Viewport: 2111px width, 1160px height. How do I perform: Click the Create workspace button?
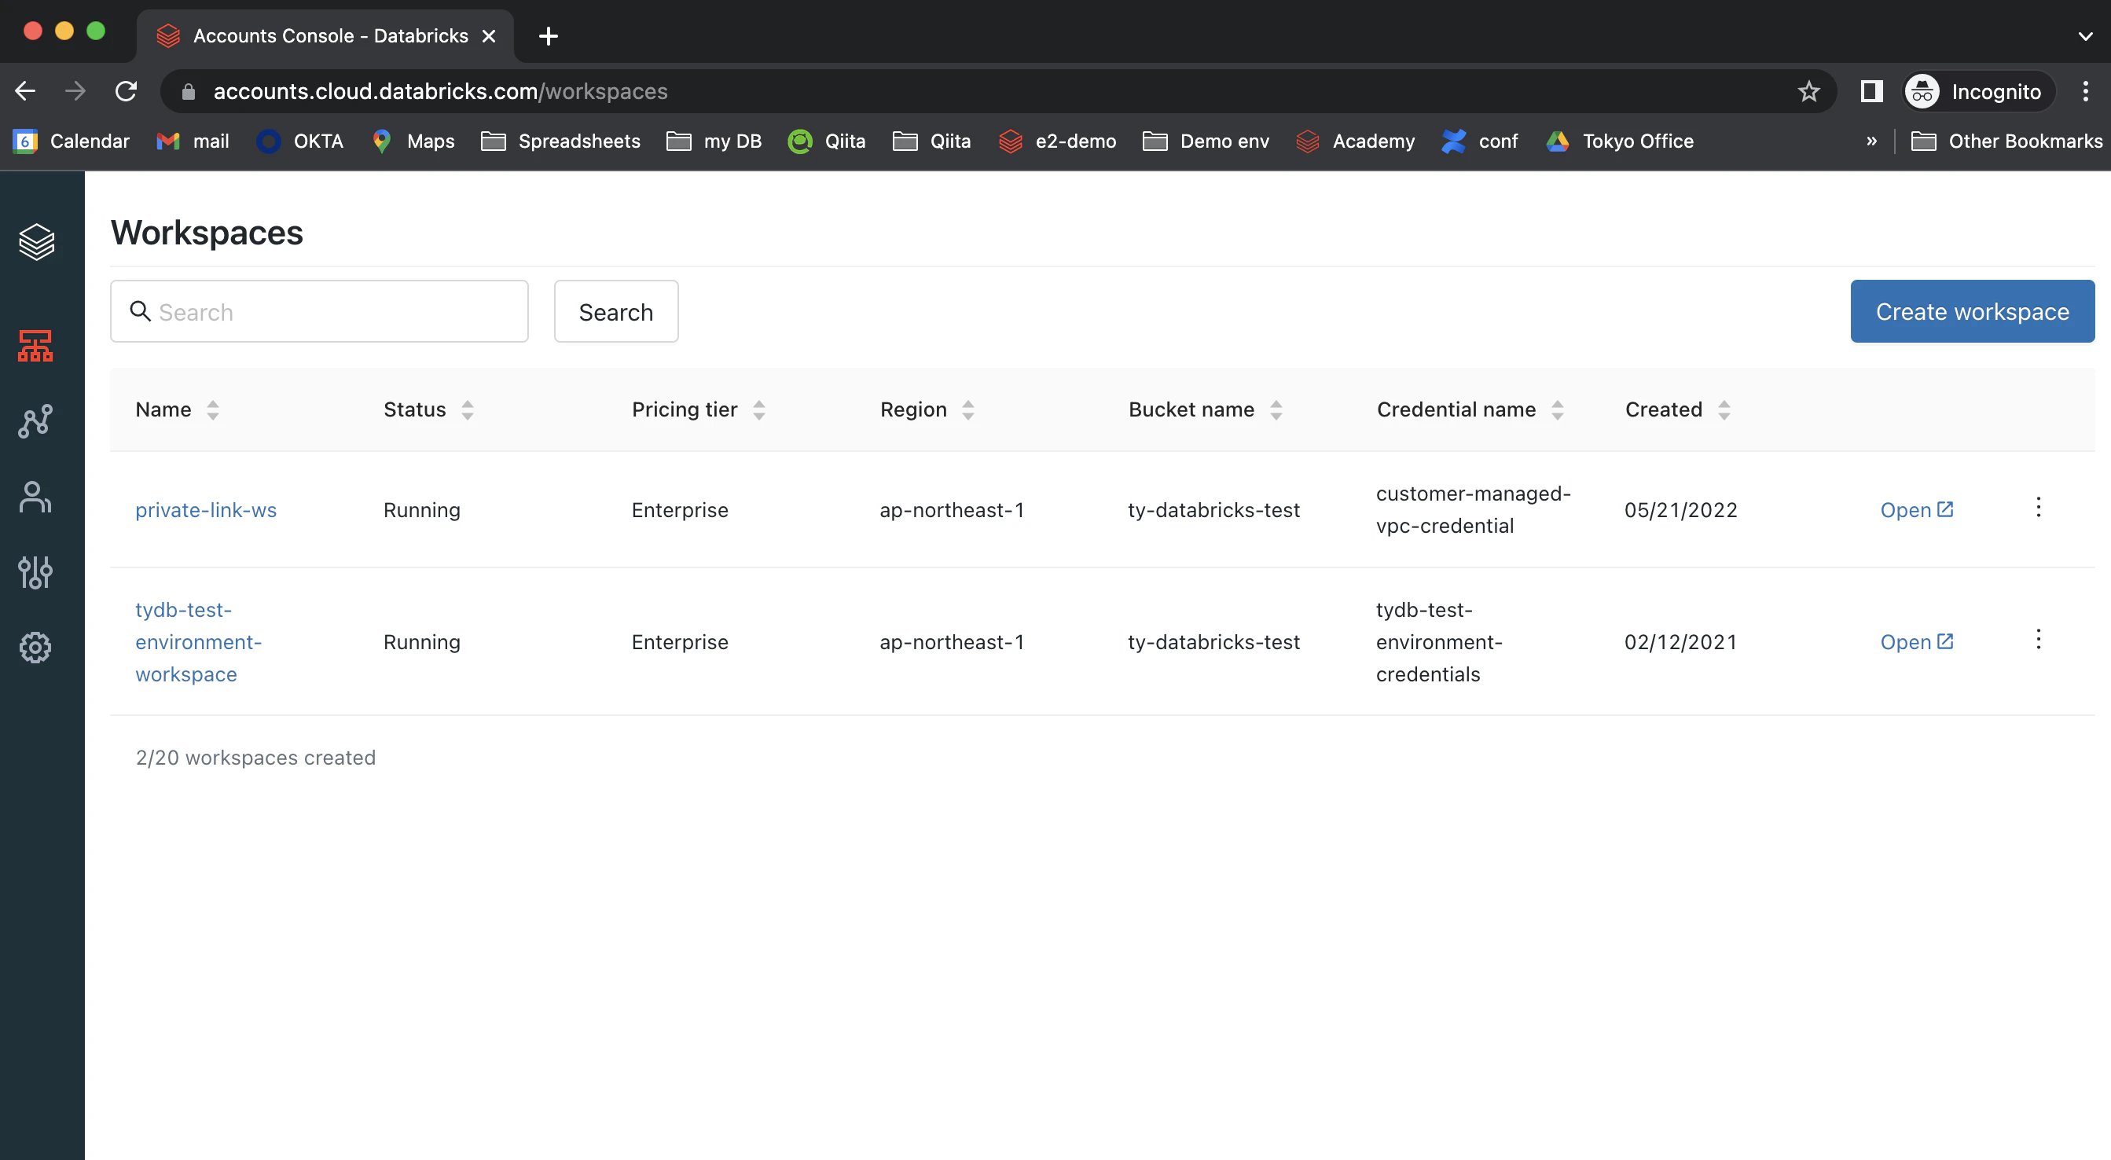(1973, 311)
